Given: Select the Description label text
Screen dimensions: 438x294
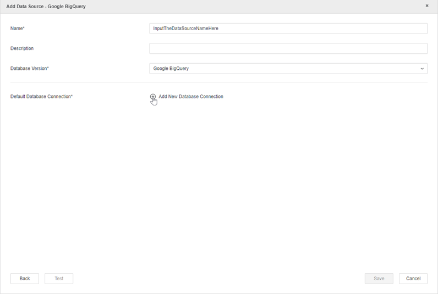Looking at the screenshot, I should pyautogui.click(x=22, y=48).
